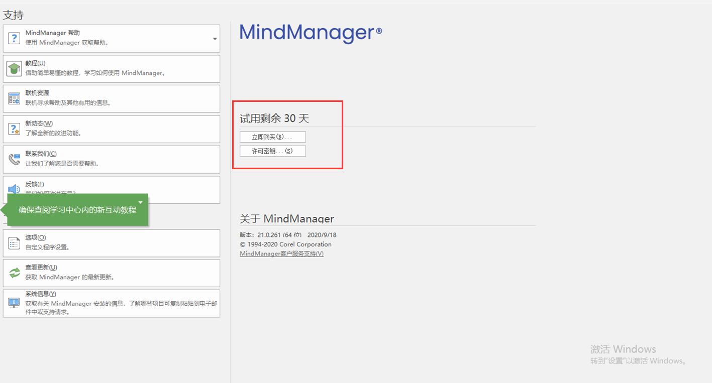Select the 教程 graduation cap icon
Image resolution: width=712 pixels, height=383 pixels.
[14, 68]
